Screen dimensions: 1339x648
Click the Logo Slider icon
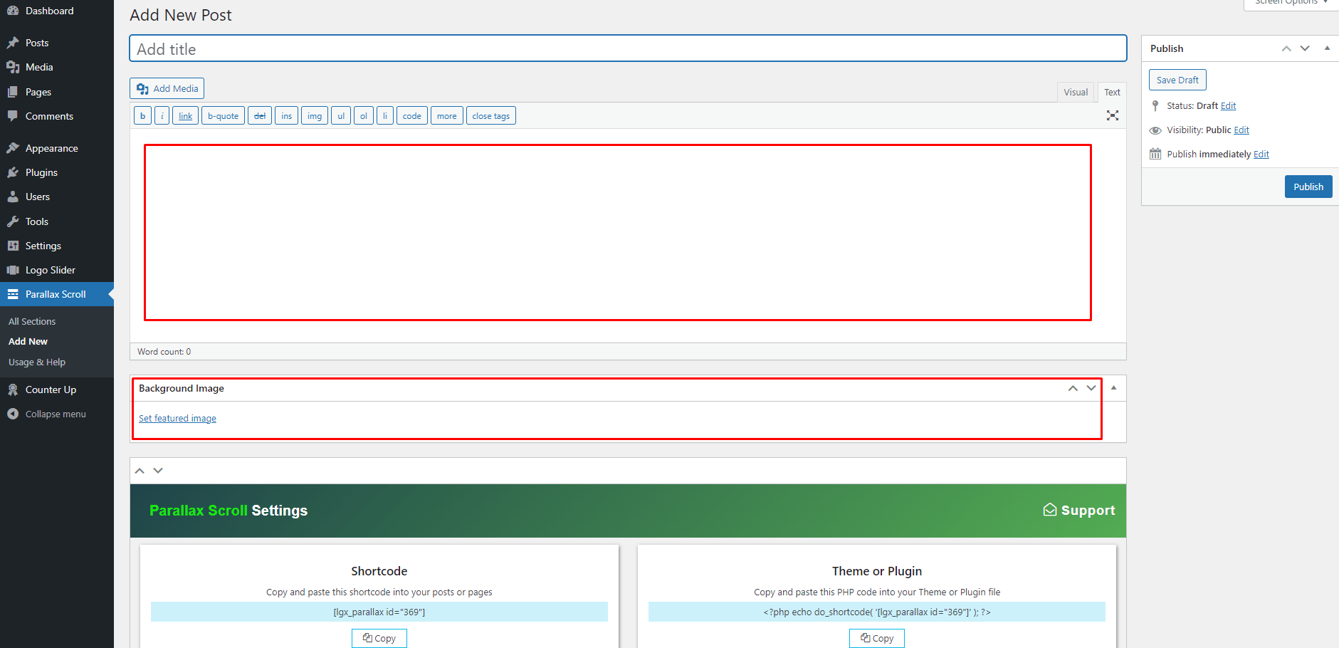click(x=13, y=270)
